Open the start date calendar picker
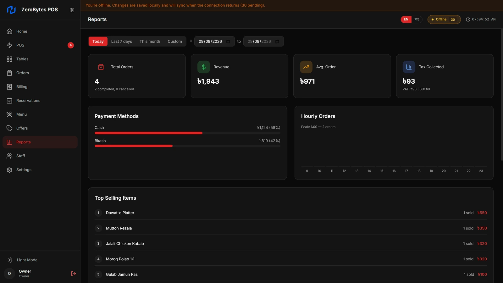 228,42
